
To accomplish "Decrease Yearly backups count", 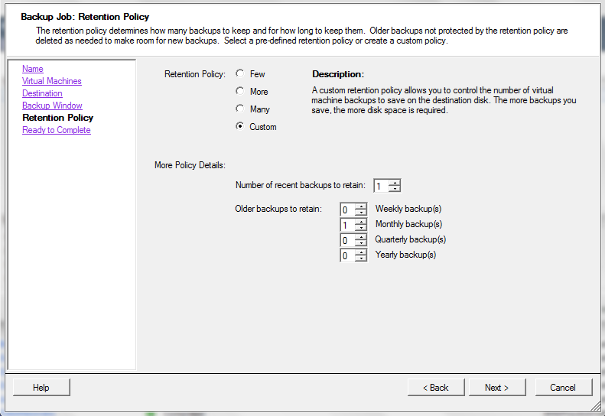I will coord(361,258).
